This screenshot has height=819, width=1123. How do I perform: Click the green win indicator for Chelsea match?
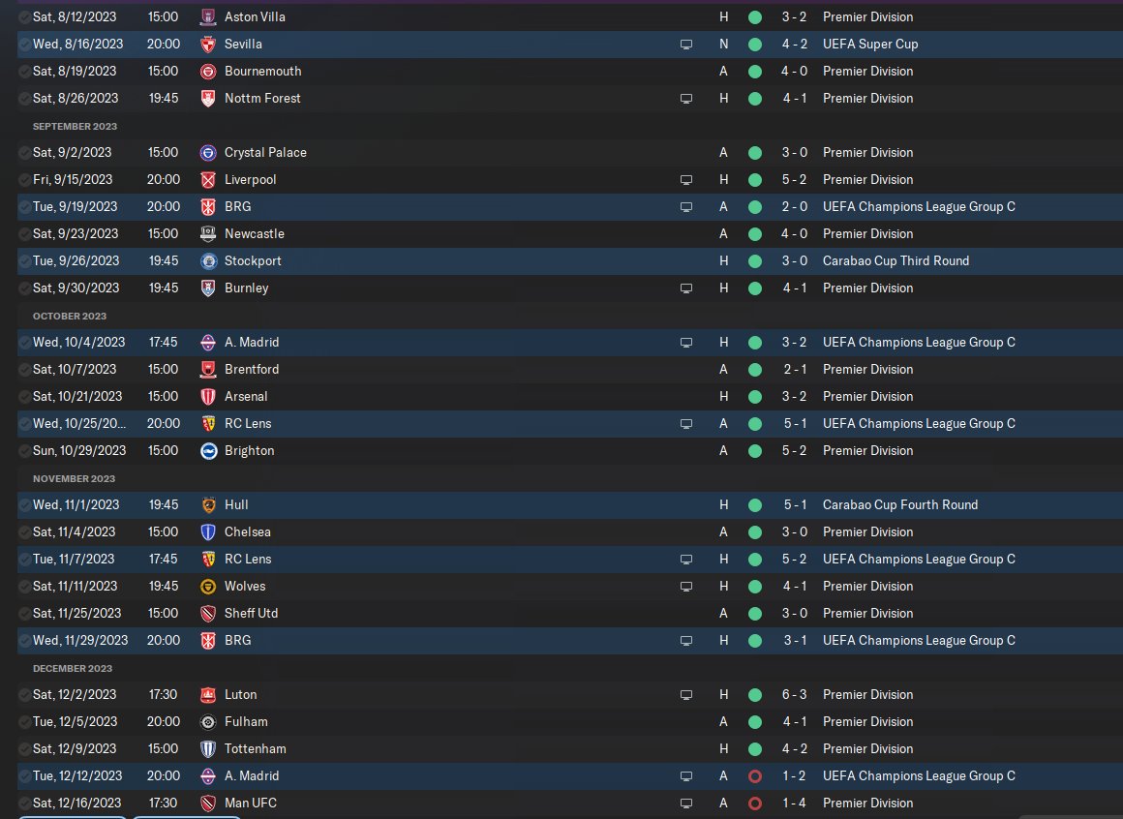755,531
